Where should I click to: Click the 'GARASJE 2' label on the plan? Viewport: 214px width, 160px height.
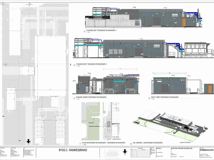click(x=91, y=123)
